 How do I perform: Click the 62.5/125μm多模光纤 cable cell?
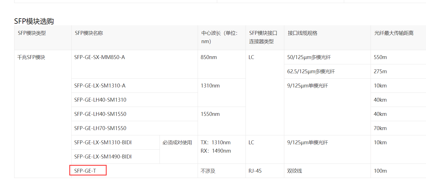coord(311,72)
